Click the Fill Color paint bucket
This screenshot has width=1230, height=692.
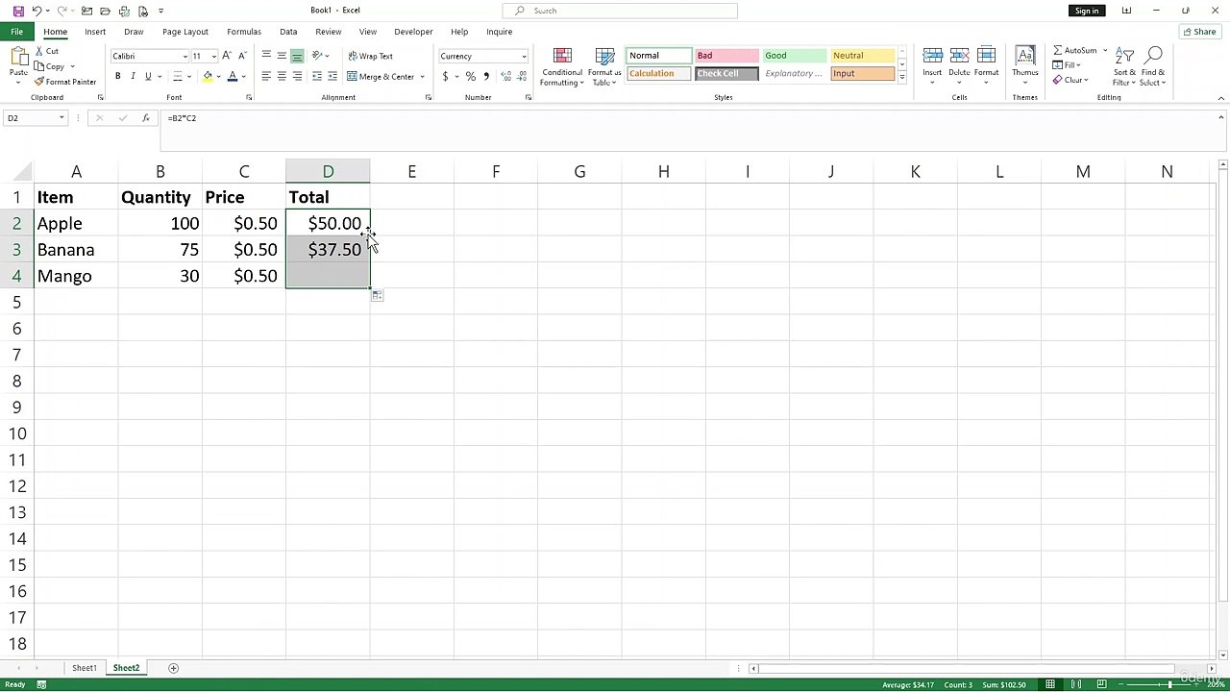(207, 76)
